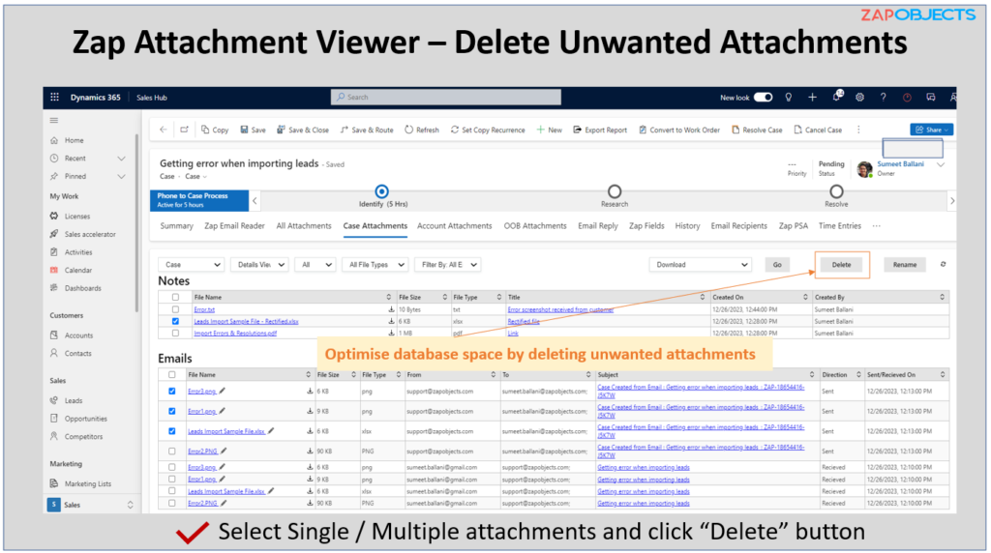Viewport: 991px width, 553px height.
Task: Click the Go button
Action: 777,265
